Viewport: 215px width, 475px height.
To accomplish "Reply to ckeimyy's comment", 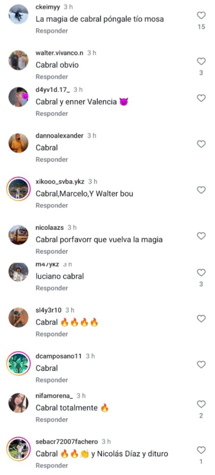I will (x=52, y=31).
